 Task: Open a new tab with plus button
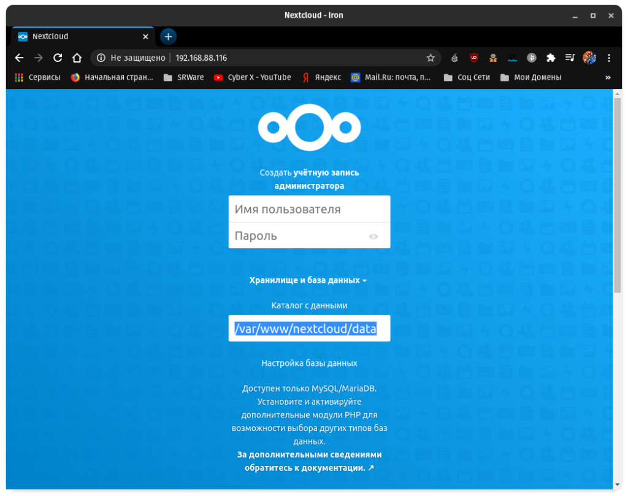(x=168, y=36)
